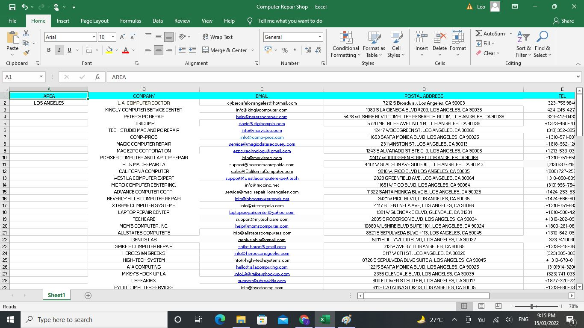The height and width of the screenshot is (328, 584).
Task: Click the Share button
Action: tap(563, 20)
